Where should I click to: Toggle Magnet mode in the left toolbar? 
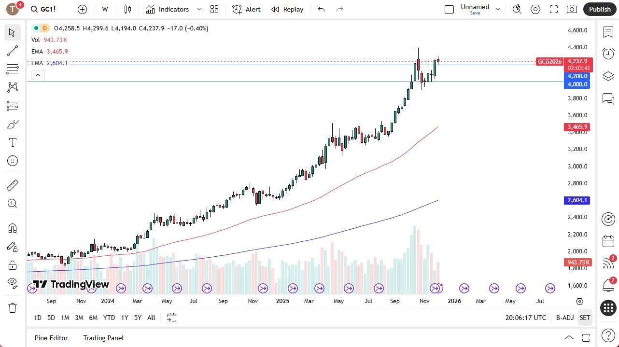pos(12,228)
